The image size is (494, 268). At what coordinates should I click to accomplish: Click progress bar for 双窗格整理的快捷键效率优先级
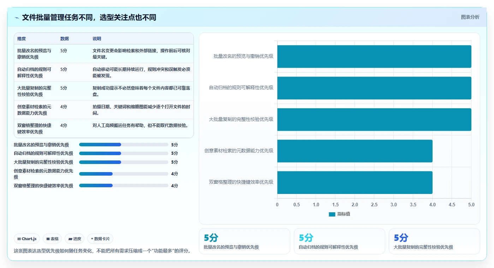coord(124,185)
